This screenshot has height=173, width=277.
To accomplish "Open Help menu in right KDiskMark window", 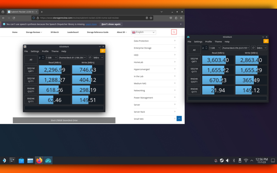I will [227, 42].
